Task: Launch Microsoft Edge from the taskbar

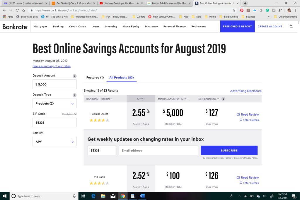Action: (93, 196)
